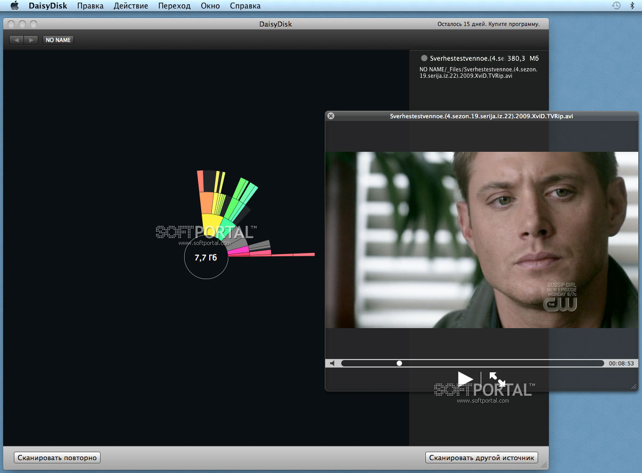Open the Apple menu

pyautogui.click(x=14, y=6)
